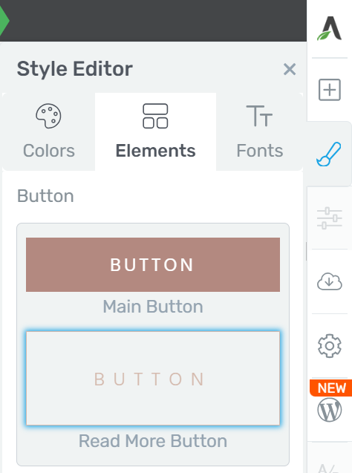Click the WordPress logo icon

[x=330, y=410]
